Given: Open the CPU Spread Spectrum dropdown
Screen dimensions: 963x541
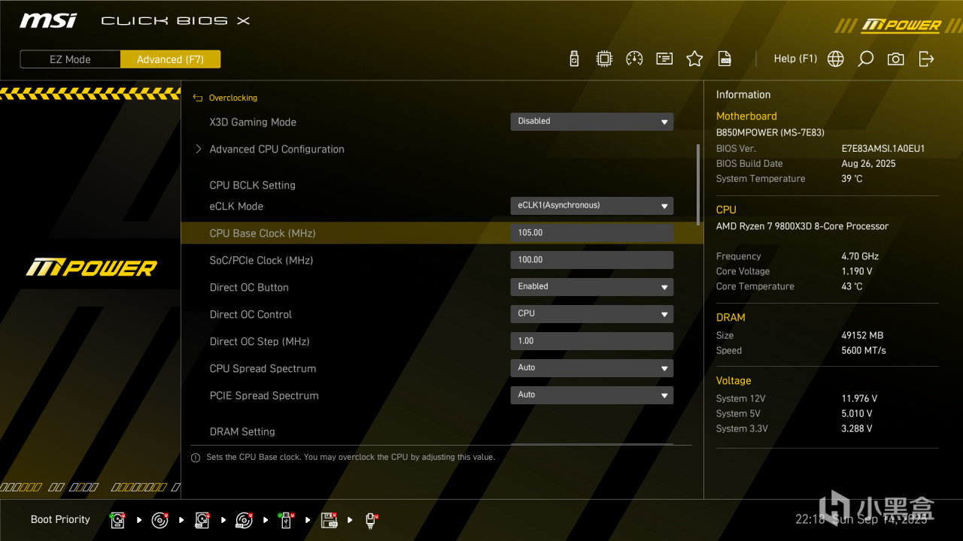Looking at the screenshot, I should [591, 367].
